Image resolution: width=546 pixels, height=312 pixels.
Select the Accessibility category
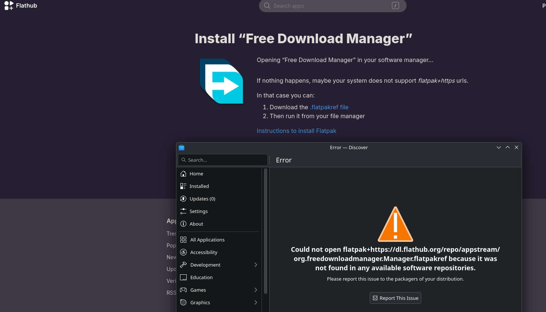coord(204,252)
